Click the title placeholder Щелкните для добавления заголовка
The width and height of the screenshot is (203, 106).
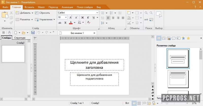coord(94,65)
